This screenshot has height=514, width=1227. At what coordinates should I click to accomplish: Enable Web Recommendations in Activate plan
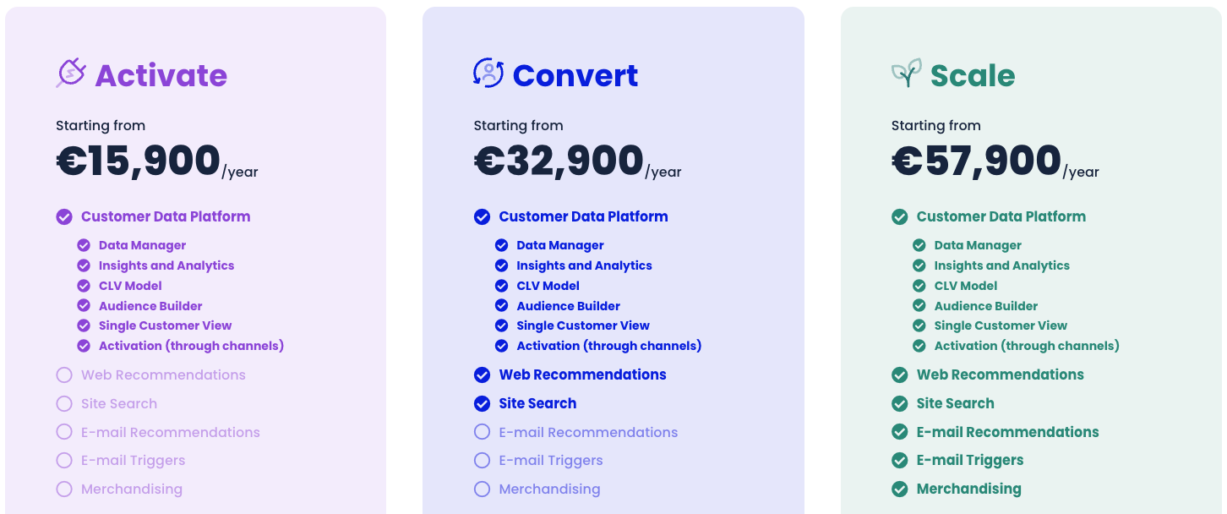(63, 375)
